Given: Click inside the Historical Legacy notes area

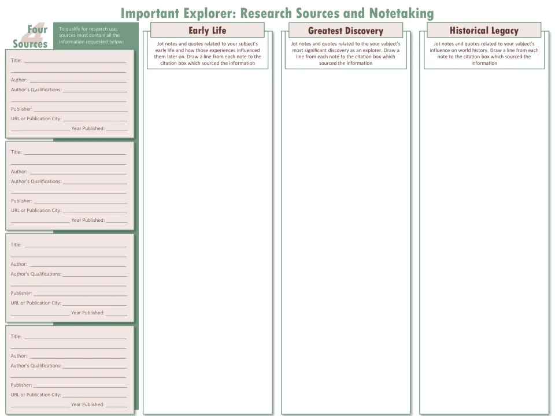Looking at the screenshot, I should point(484,240).
